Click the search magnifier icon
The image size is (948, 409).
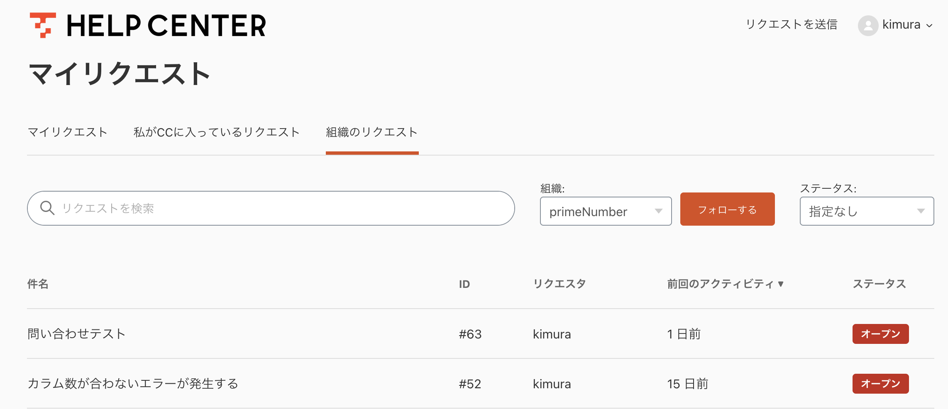pyautogui.click(x=48, y=208)
